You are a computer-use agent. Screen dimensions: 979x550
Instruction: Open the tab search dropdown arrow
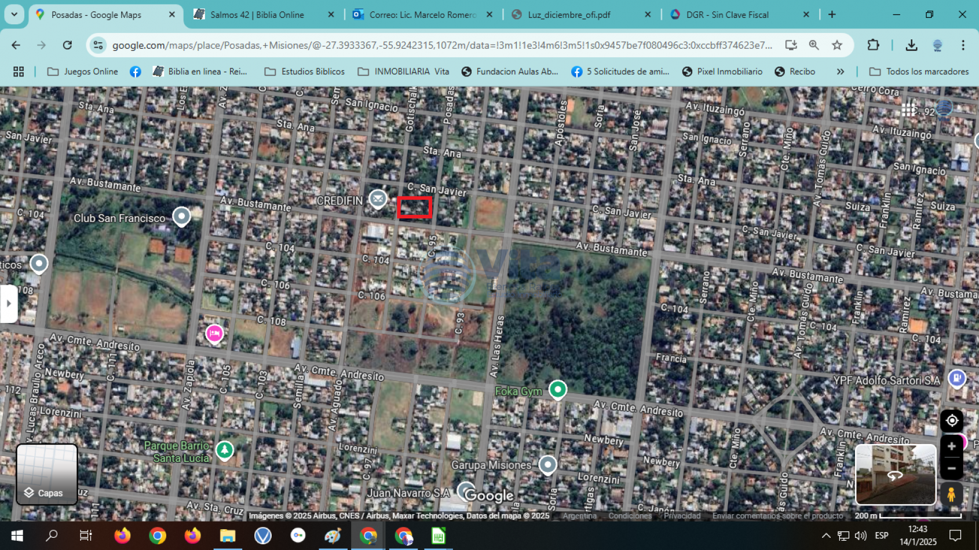coord(14,14)
